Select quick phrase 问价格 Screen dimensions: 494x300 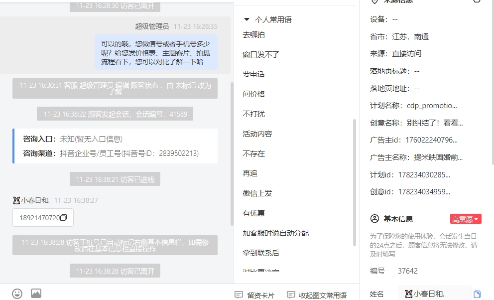253,94
